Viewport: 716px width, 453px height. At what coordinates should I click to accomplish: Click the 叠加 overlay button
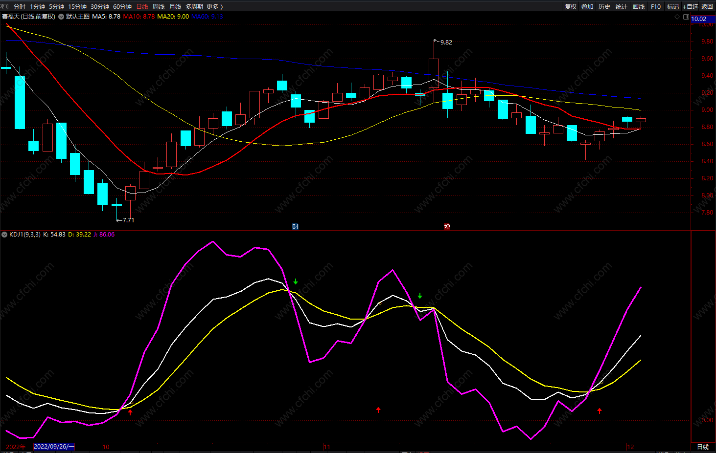587,6
